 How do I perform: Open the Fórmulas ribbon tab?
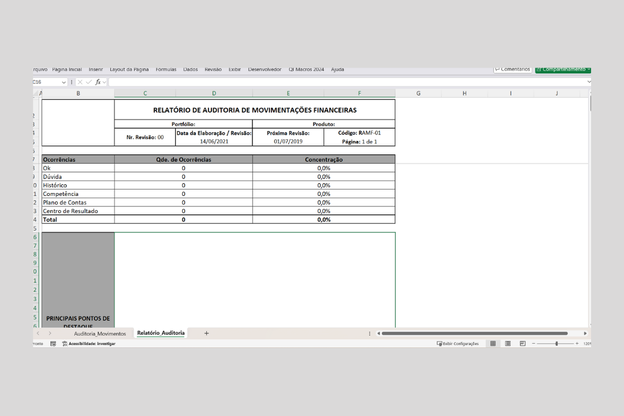click(x=166, y=69)
